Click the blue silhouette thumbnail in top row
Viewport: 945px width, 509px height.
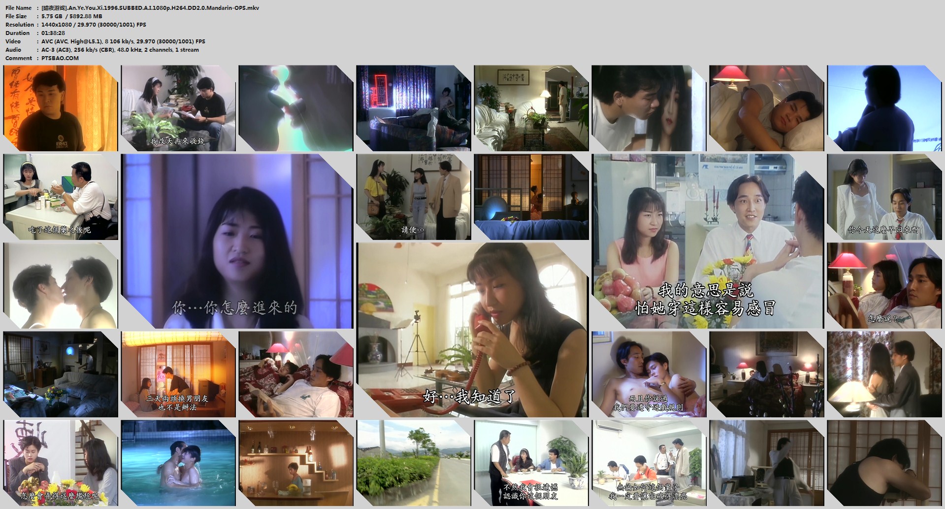point(884,108)
